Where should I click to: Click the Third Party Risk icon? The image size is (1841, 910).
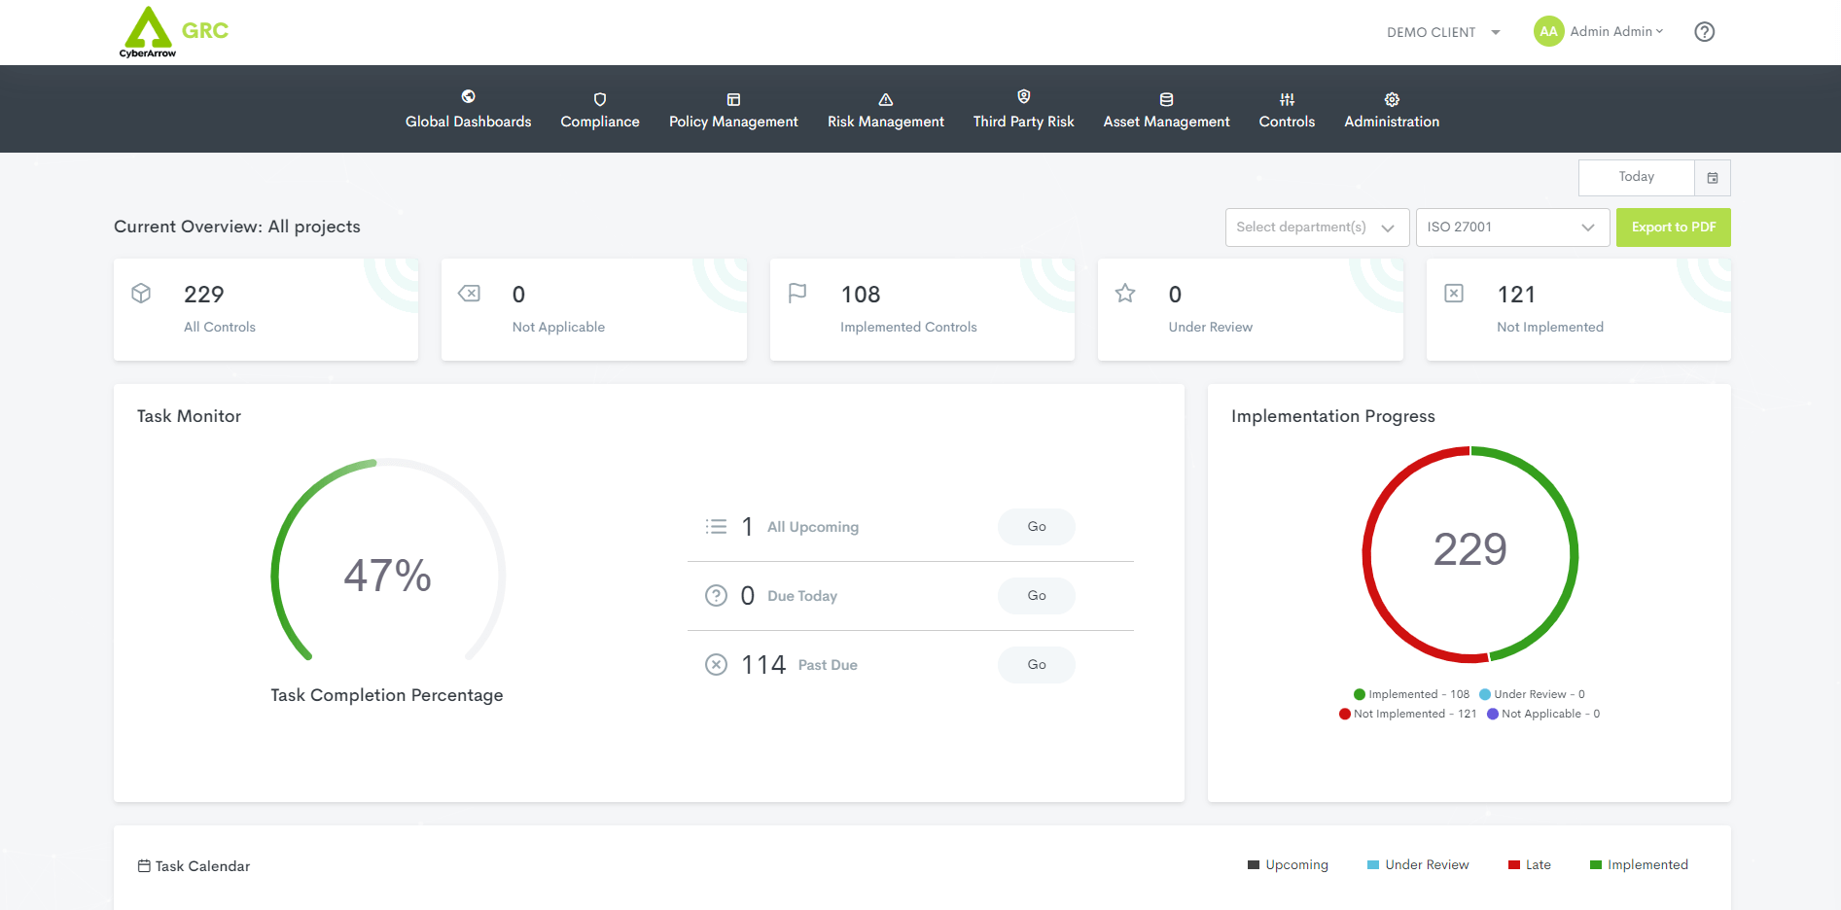pos(1023,95)
